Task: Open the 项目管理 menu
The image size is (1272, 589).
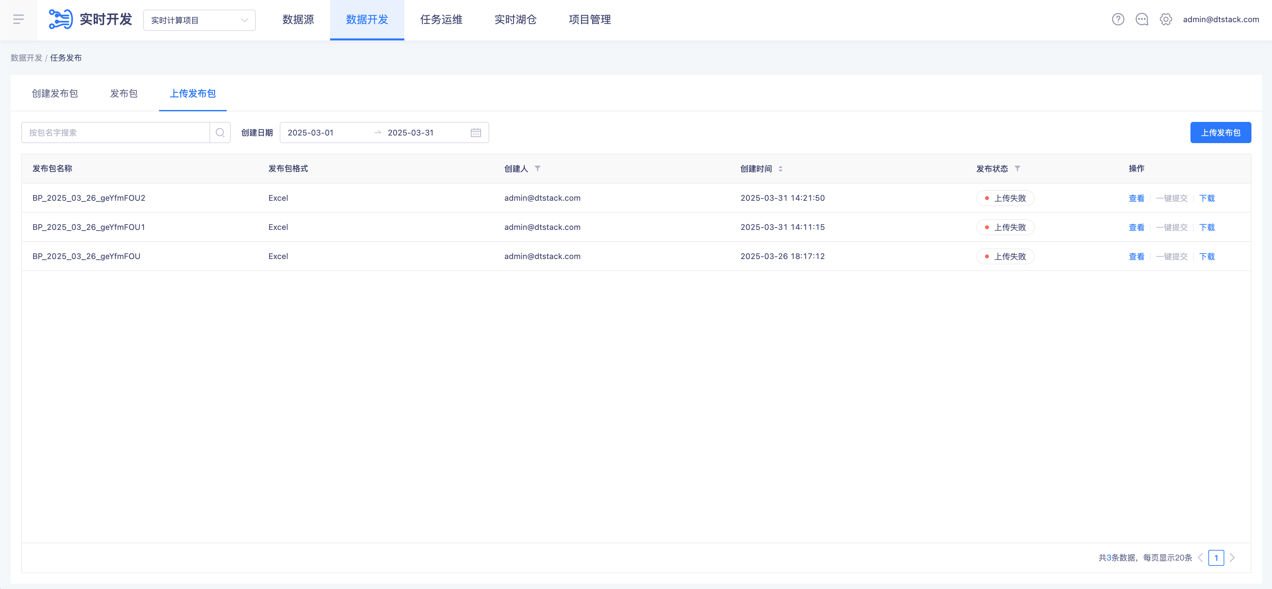Action: (x=590, y=20)
